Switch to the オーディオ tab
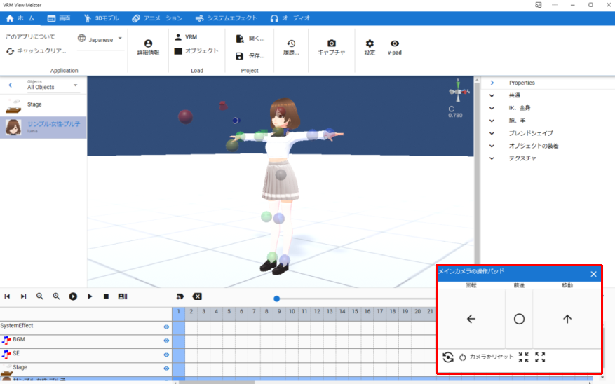 click(x=290, y=18)
